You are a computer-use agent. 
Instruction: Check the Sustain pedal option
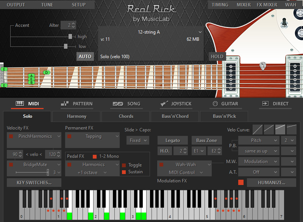tap(124, 172)
